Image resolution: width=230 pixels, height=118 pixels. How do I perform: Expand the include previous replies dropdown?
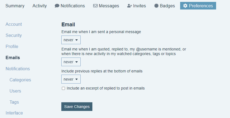tap(71, 79)
